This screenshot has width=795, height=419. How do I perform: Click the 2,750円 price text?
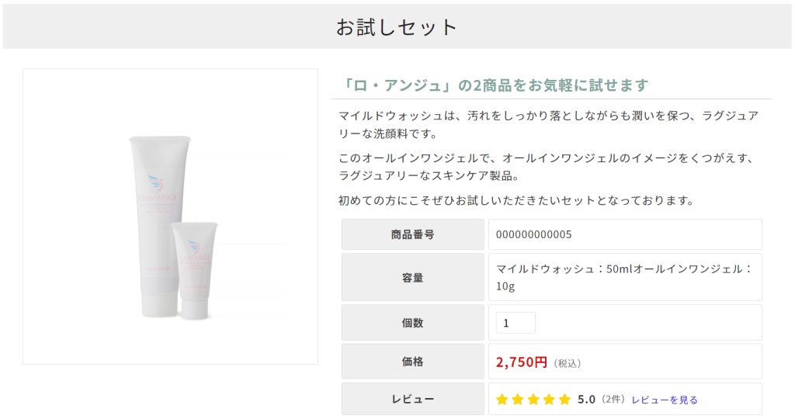coord(522,362)
